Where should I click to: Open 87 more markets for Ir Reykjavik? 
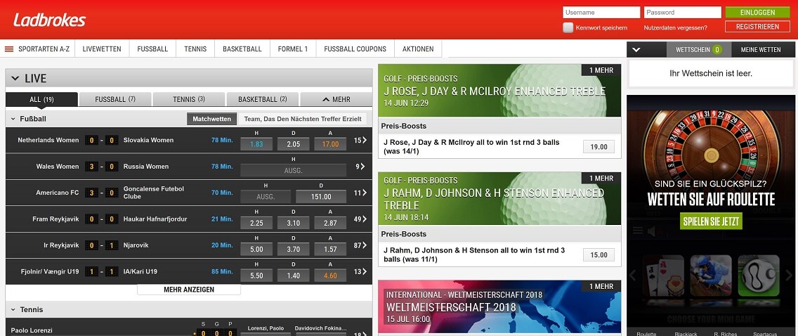[360, 245]
